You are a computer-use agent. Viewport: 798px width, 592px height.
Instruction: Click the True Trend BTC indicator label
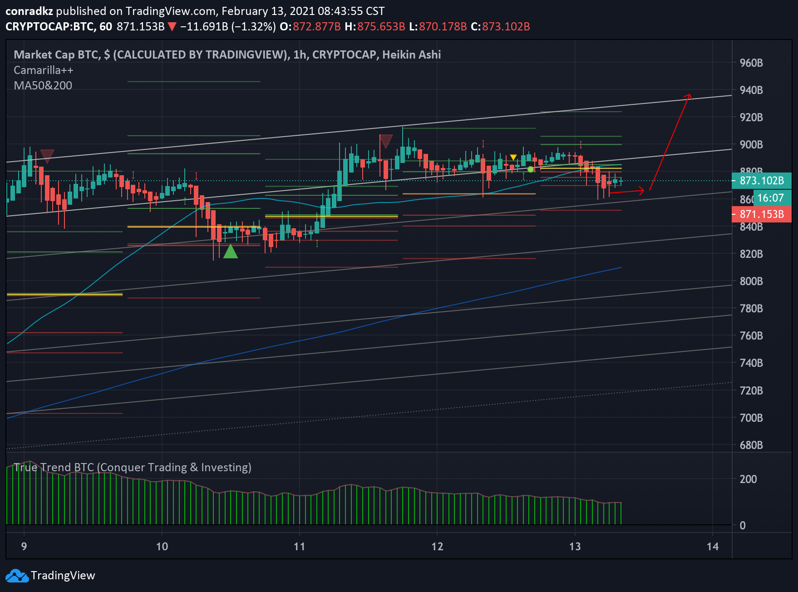pyautogui.click(x=133, y=467)
